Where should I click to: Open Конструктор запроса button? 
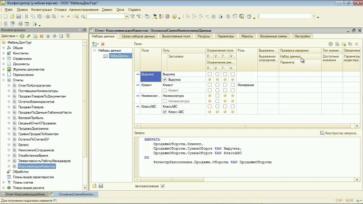(x=339, y=133)
